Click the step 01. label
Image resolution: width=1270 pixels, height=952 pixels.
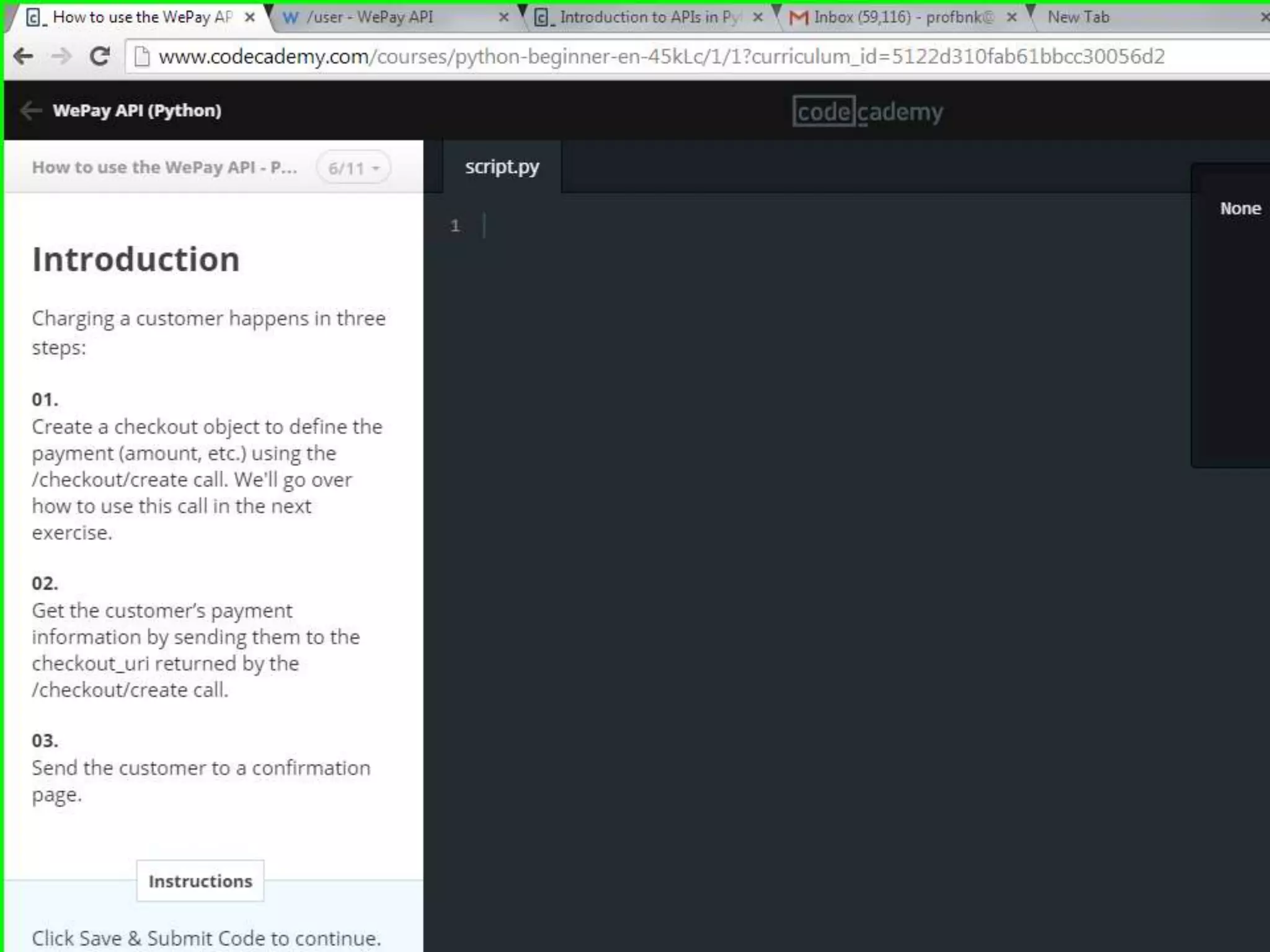pyautogui.click(x=45, y=399)
